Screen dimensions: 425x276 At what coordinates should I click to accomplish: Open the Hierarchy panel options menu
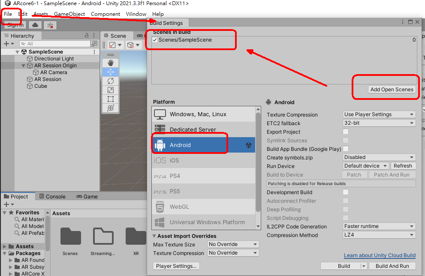tap(94, 35)
